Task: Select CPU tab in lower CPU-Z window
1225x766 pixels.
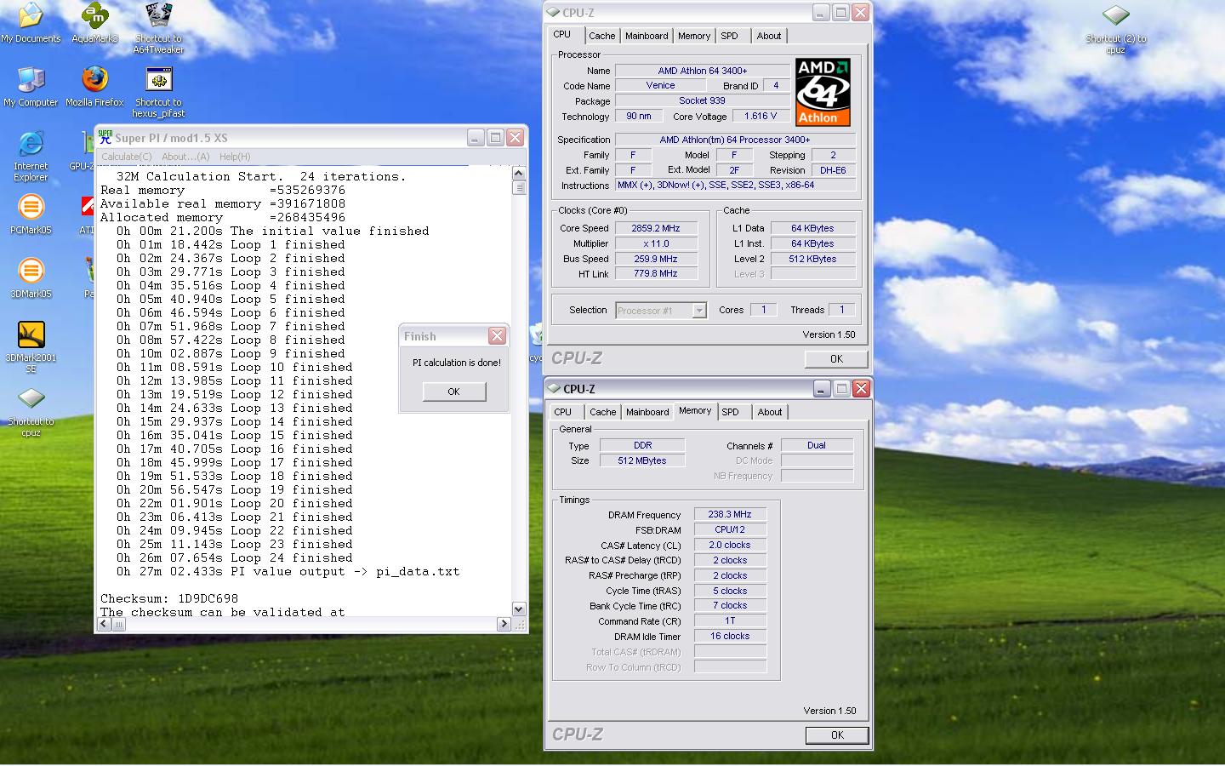Action: pyautogui.click(x=563, y=412)
